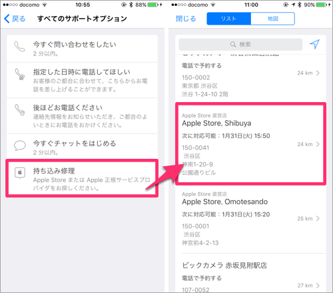Tap Apple Store, Shibuya store name
The image size is (333, 293).
(x=216, y=123)
